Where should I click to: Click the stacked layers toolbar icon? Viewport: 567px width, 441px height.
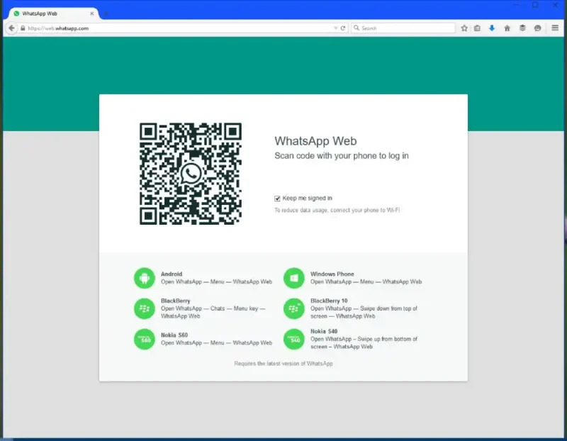point(522,28)
